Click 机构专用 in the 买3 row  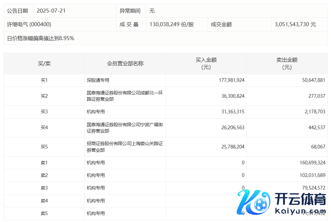tap(96, 112)
